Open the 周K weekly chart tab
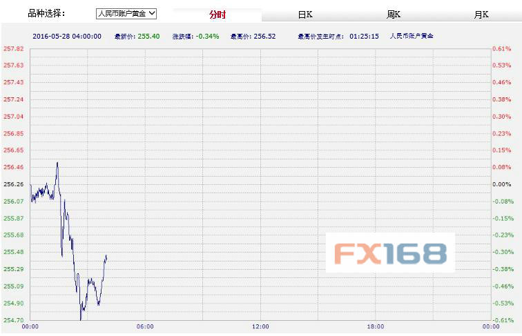522x336 pixels. 394,14
